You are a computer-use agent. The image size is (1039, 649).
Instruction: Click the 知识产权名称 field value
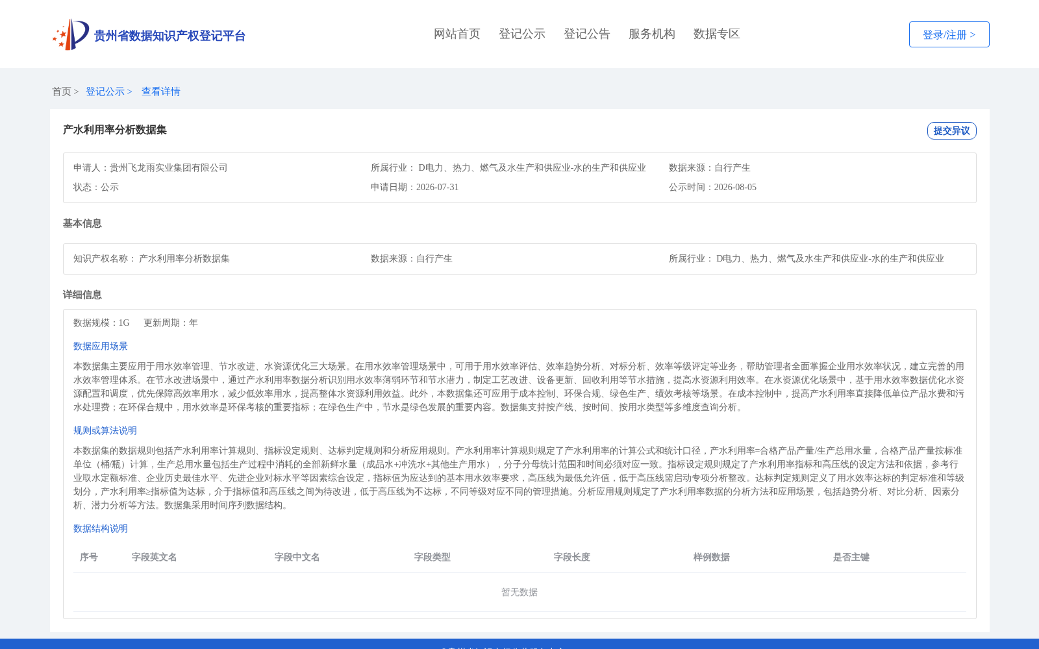click(x=184, y=258)
